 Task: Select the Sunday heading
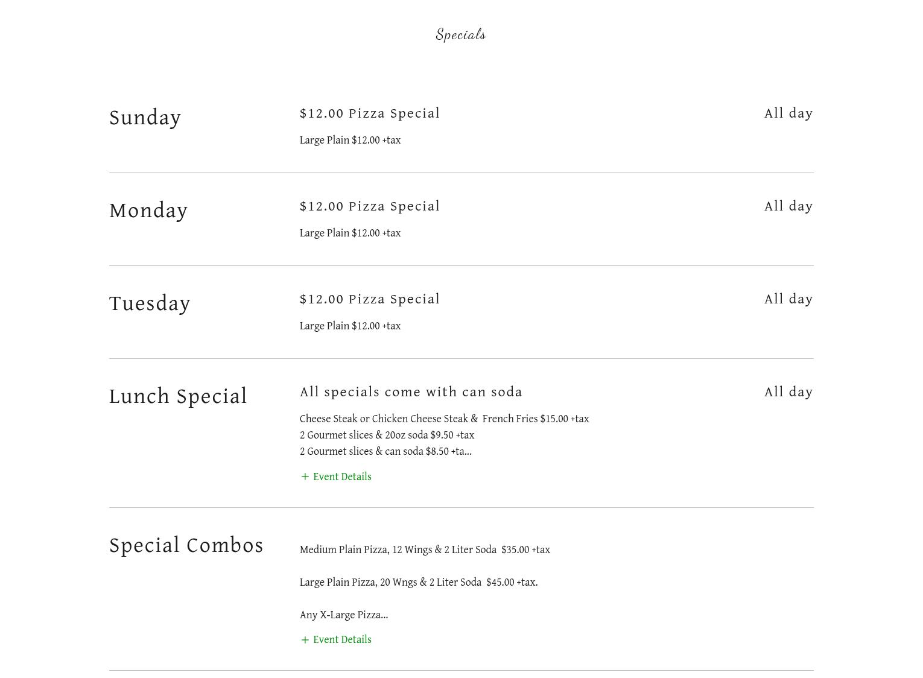click(x=145, y=118)
